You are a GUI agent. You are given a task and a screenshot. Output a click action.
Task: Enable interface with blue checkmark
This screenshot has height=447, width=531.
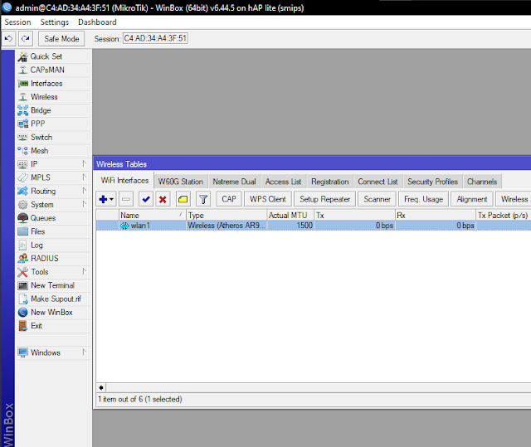point(146,199)
